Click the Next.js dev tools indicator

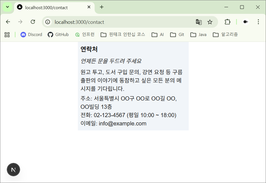(x=13, y=170)
